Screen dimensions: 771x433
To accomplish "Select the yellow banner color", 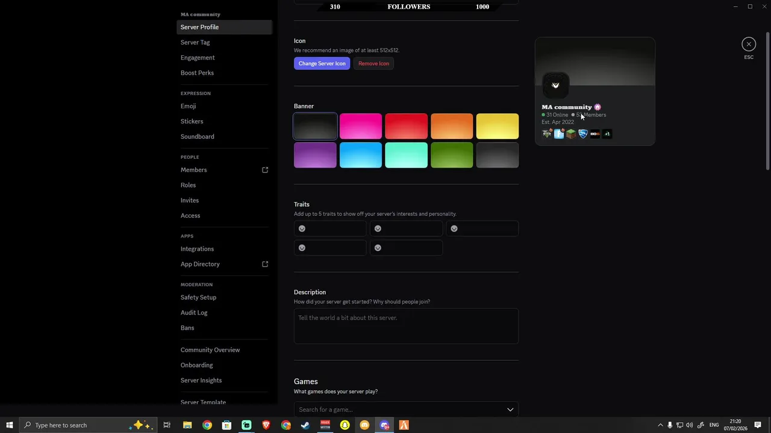I will pos(498,126).
